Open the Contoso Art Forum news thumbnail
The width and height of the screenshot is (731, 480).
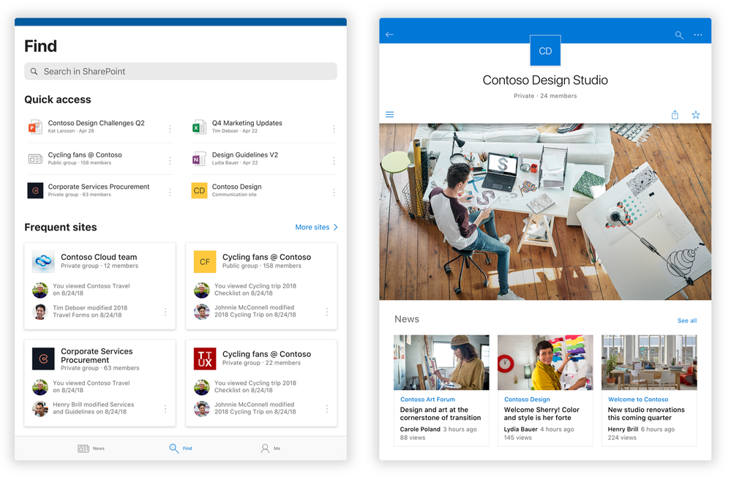coord(441,363)
